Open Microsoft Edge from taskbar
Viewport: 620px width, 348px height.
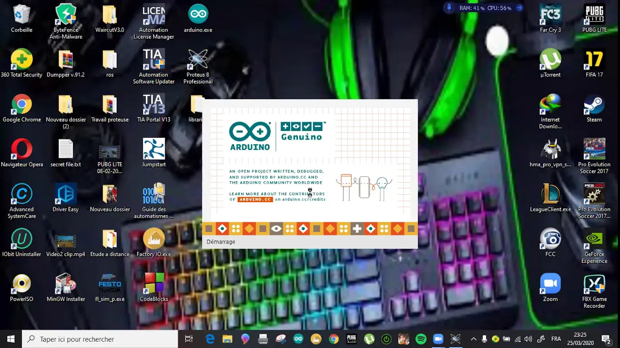coord(210,339)
